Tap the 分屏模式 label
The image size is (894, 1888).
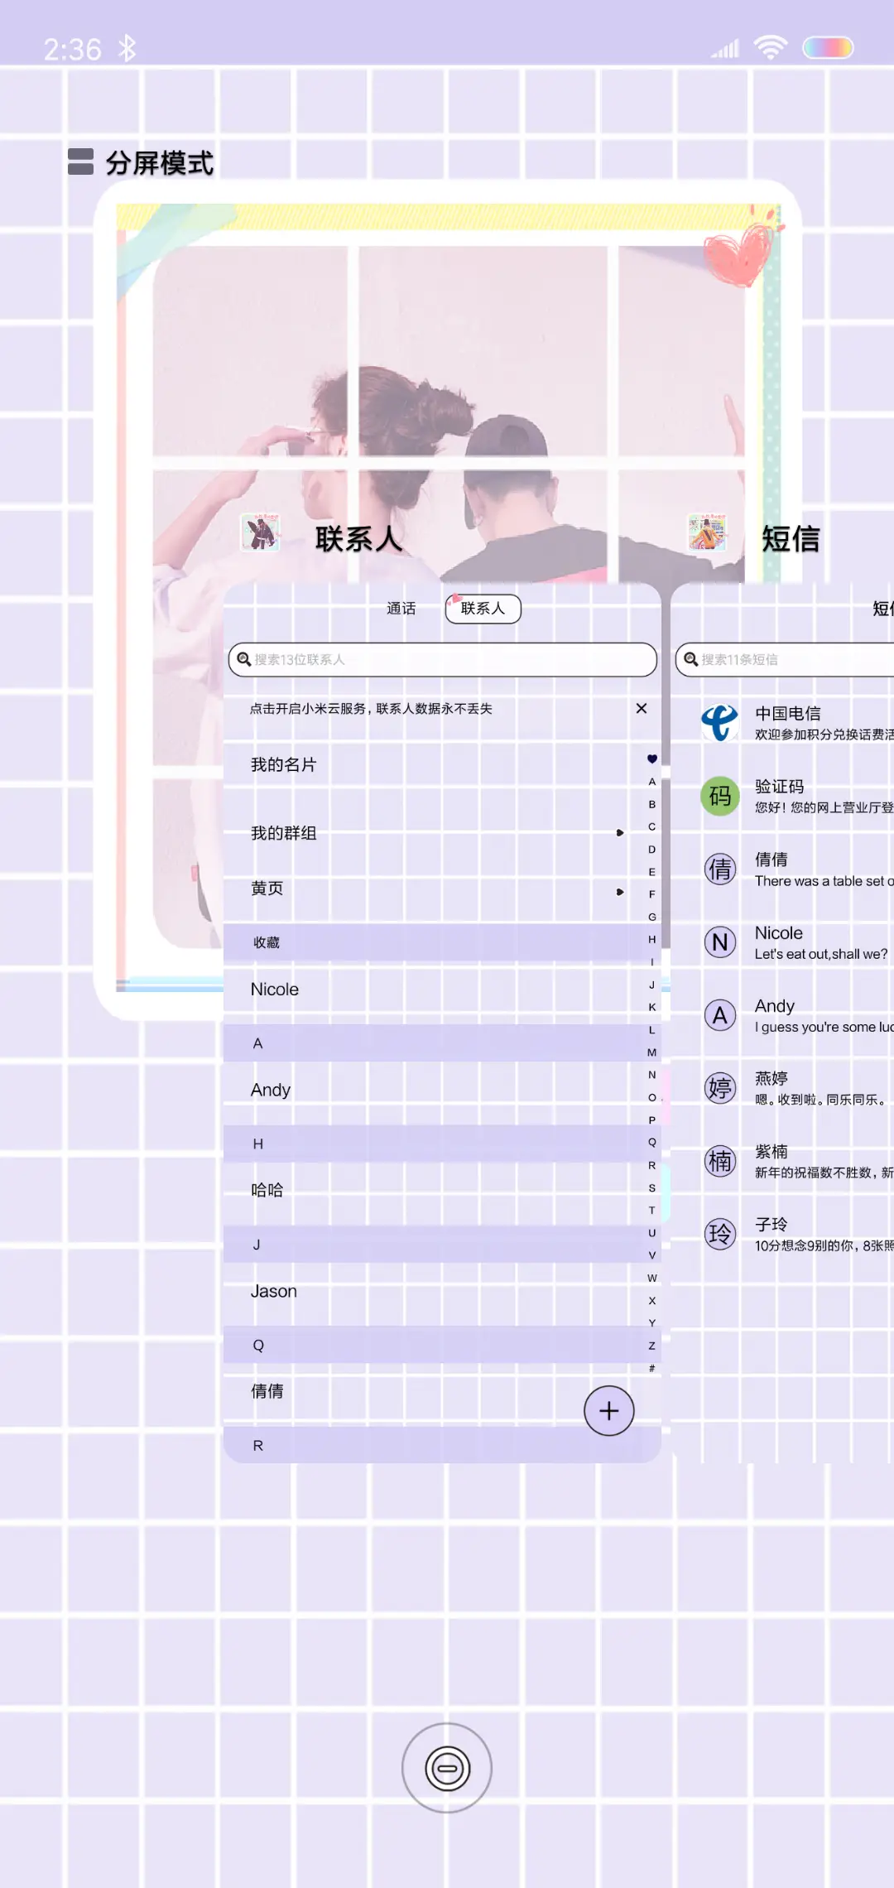[x=160, y=163]
